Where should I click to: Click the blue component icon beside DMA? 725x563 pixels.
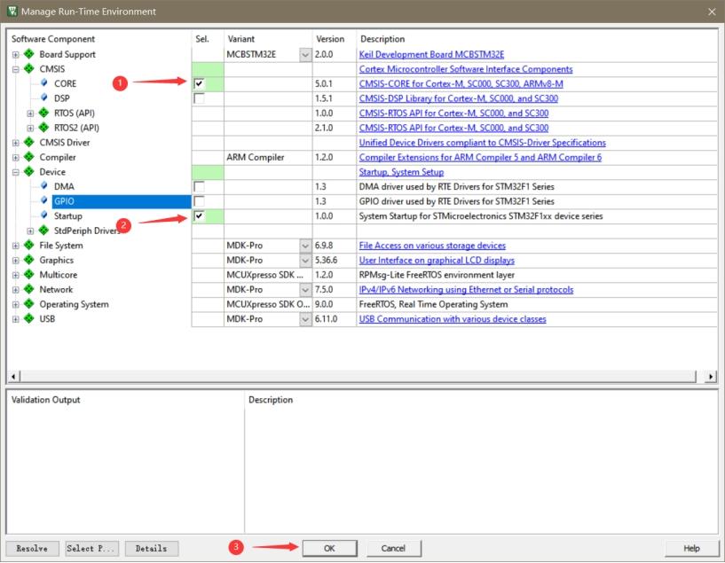click(x=43, y=186)
